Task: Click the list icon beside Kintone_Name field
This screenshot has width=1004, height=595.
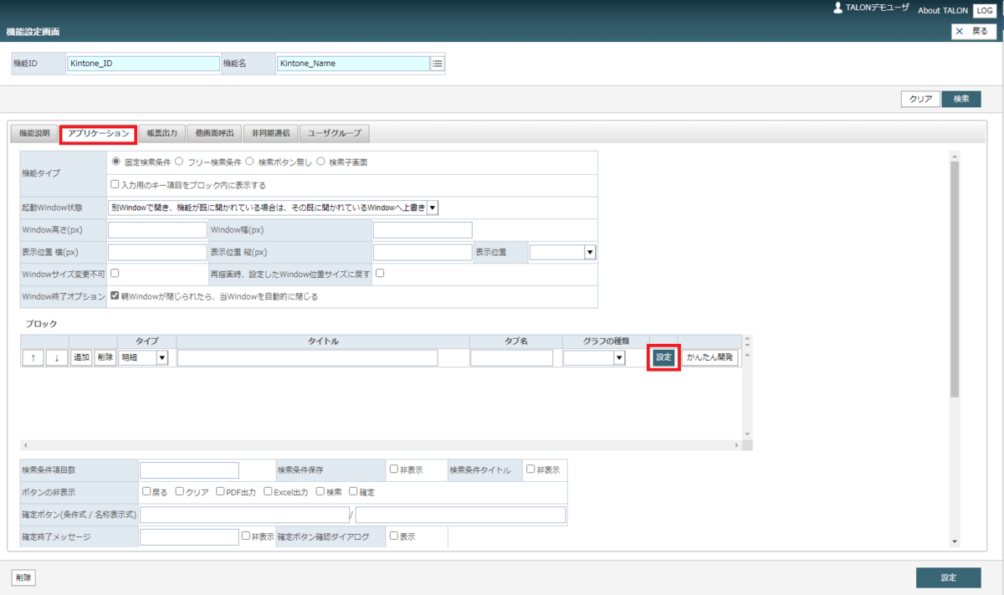Action: pyautogui.click(x=438, y=64)
